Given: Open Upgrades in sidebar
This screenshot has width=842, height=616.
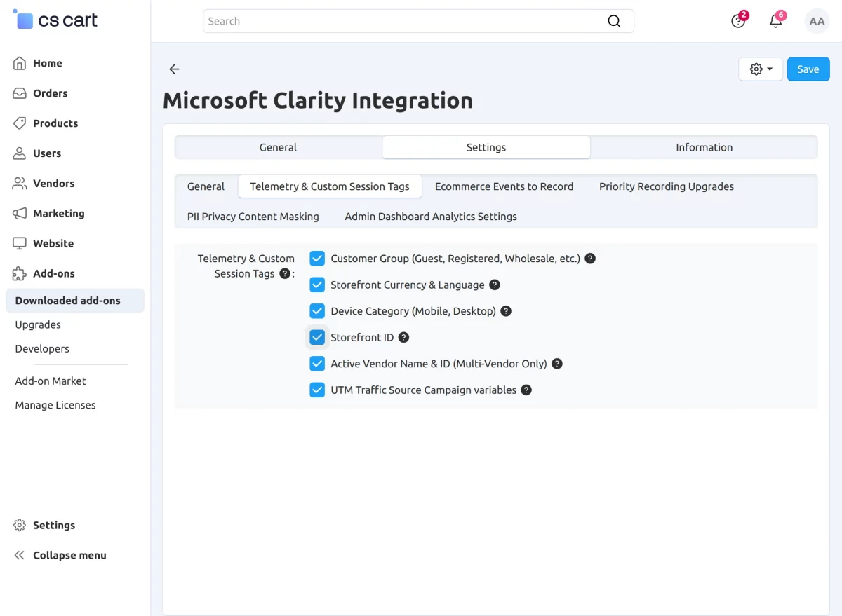Looking at the screenshot, I should pyautogui.click(x=38, y=324).
